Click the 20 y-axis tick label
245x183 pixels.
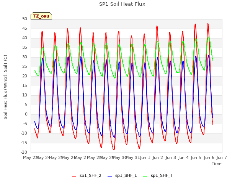[x=24, y=76]
